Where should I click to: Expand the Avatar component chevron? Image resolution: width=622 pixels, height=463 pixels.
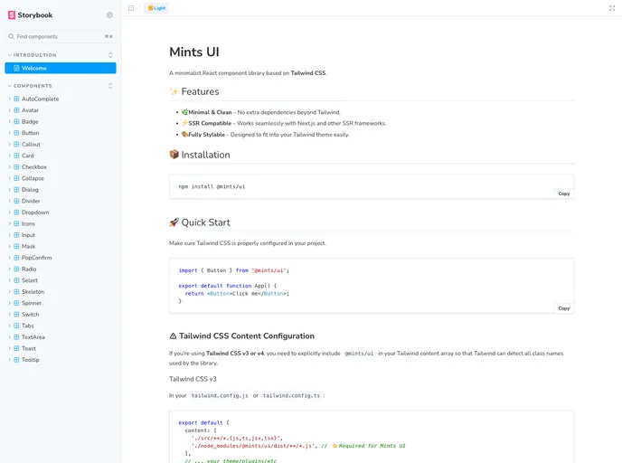(10, 110)
